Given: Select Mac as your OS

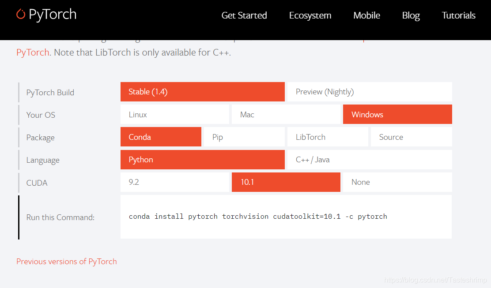Looking at the screenshot, I should 286,114.
